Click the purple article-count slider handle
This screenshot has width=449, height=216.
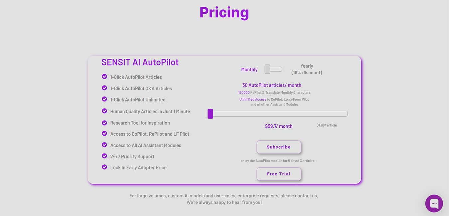[x=210, y=114]
